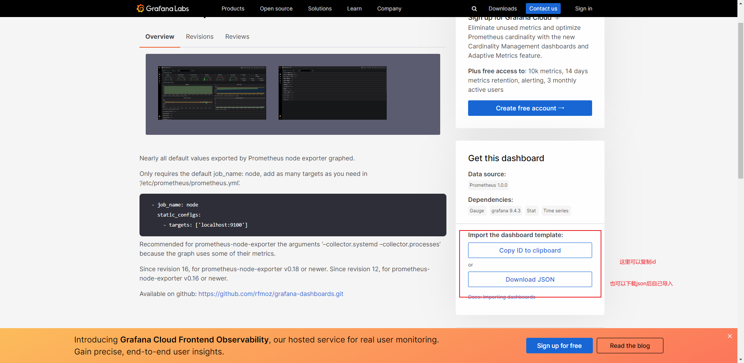Open the first dashboard screenshot thumbnail
This screenshot has height=363, width=744.
[212, 93]
